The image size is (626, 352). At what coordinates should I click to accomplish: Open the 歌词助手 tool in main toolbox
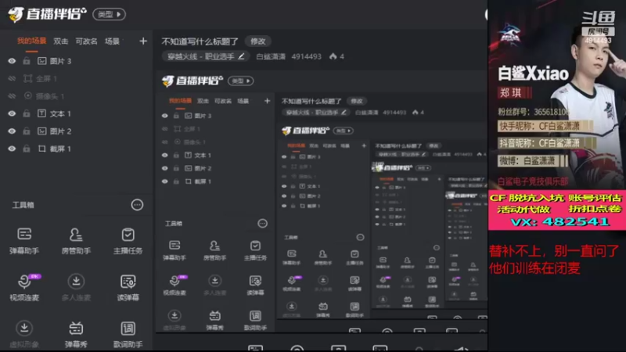point(128,334)
